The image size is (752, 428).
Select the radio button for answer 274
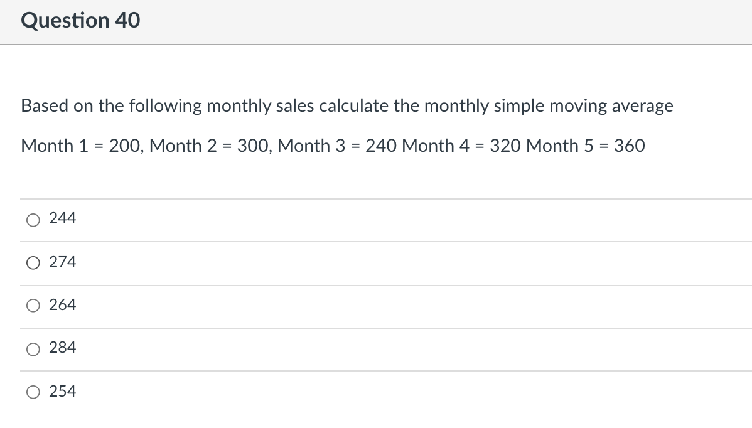pos(33,263)
